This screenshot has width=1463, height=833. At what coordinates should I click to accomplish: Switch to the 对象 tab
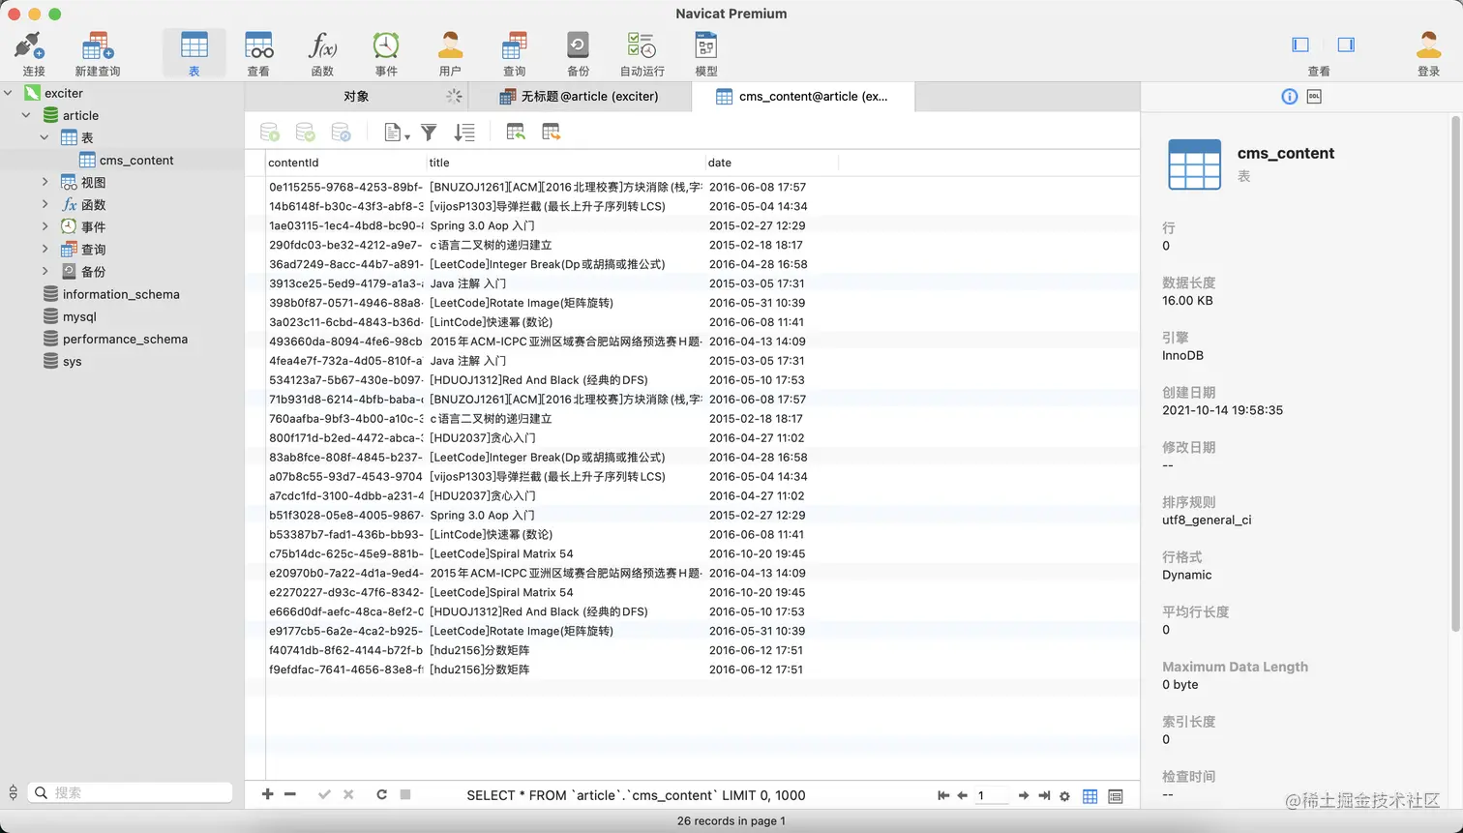(356, 97)
